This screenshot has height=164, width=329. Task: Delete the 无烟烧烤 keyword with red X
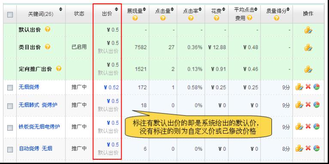pos(308,86)
